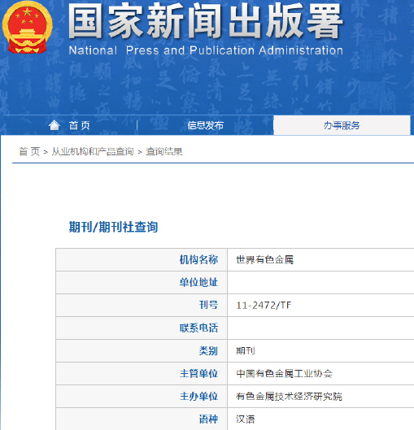Click the 类别 value 期刊
The height and width of the screenshot is (430, 414).
tap(246, 350)
